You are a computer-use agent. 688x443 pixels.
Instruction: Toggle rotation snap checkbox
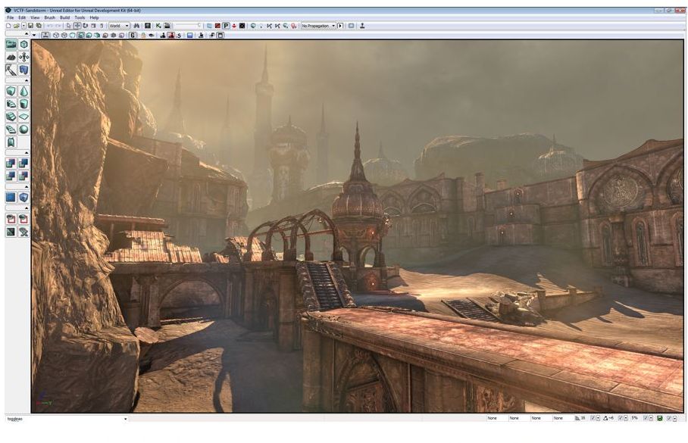[x=620, y=418]
